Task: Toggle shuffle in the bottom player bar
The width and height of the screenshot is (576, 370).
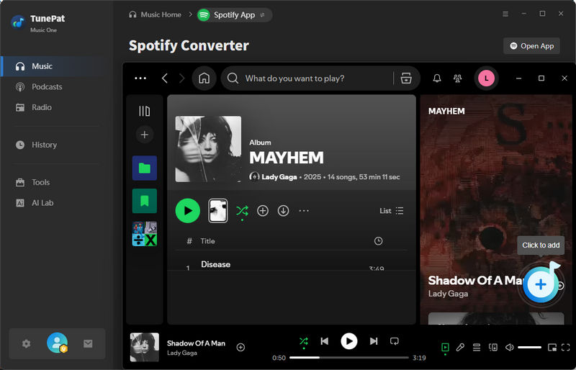Action: click(x=304, y=341)
